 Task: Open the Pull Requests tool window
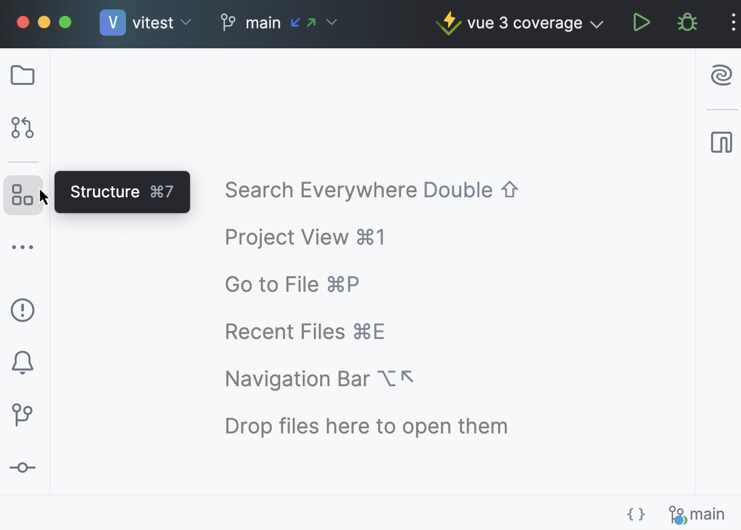(x=23, y=128)
